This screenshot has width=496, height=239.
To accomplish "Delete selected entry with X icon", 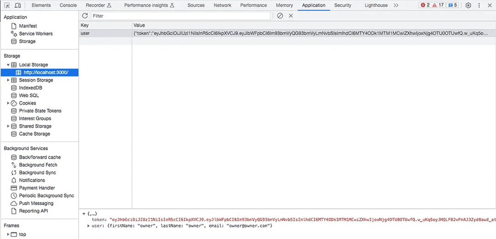I will coord(291,16).
